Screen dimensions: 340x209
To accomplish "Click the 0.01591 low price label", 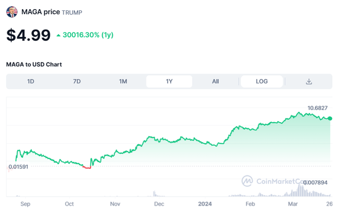I will pos(19,167).
